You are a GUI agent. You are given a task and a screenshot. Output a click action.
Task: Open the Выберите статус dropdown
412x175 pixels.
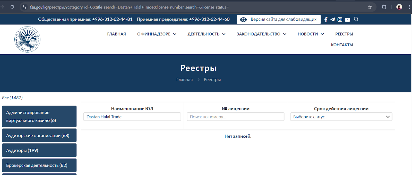coord(341,117)
